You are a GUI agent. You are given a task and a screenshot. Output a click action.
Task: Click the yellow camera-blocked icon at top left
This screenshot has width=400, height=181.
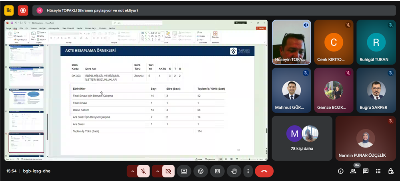(x=9, y=10)
